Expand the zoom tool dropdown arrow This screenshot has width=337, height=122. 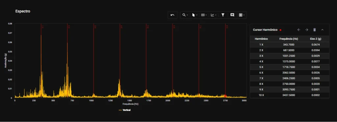click(187, 15)
